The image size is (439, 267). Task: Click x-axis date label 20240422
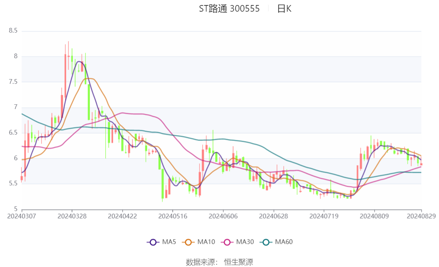pos(122,216)
